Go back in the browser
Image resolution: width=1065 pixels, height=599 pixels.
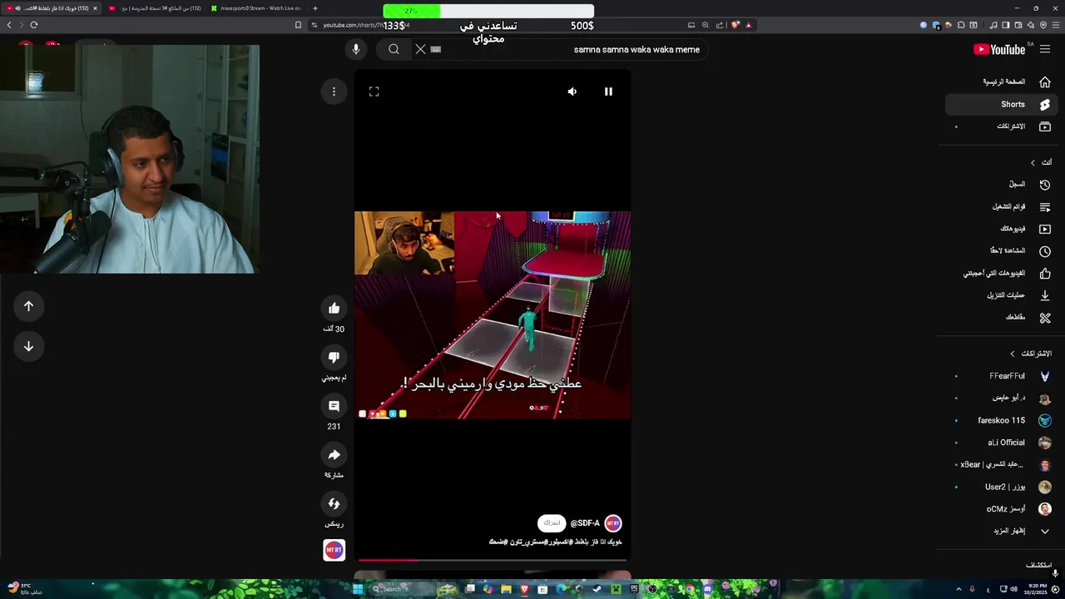[x=9, y=25]
